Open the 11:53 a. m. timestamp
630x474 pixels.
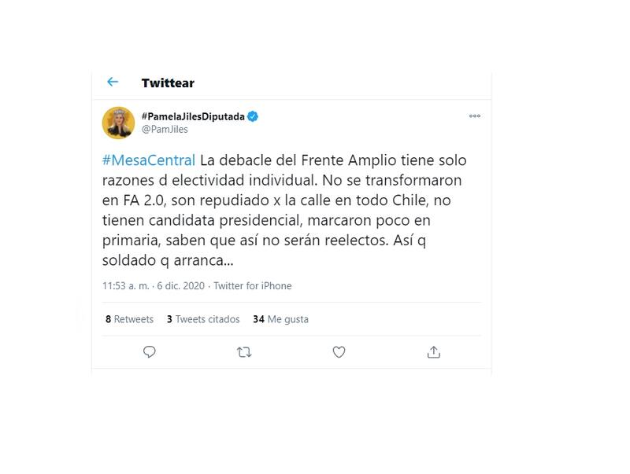coord(124,286)
